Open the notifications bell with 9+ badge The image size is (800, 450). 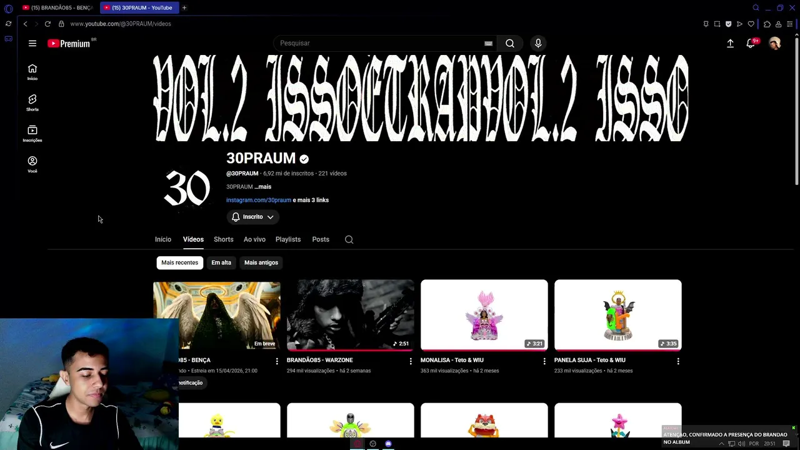pyautogui.click(x=751, y=43)
